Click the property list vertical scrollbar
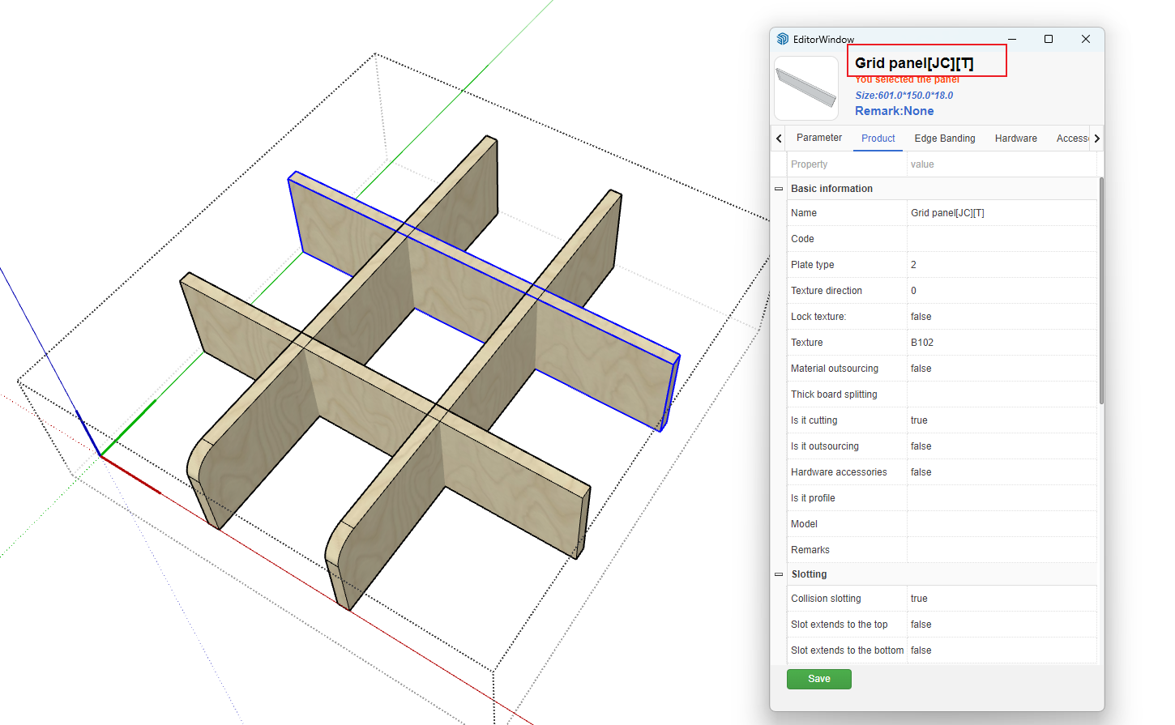 click(1100, 292)
